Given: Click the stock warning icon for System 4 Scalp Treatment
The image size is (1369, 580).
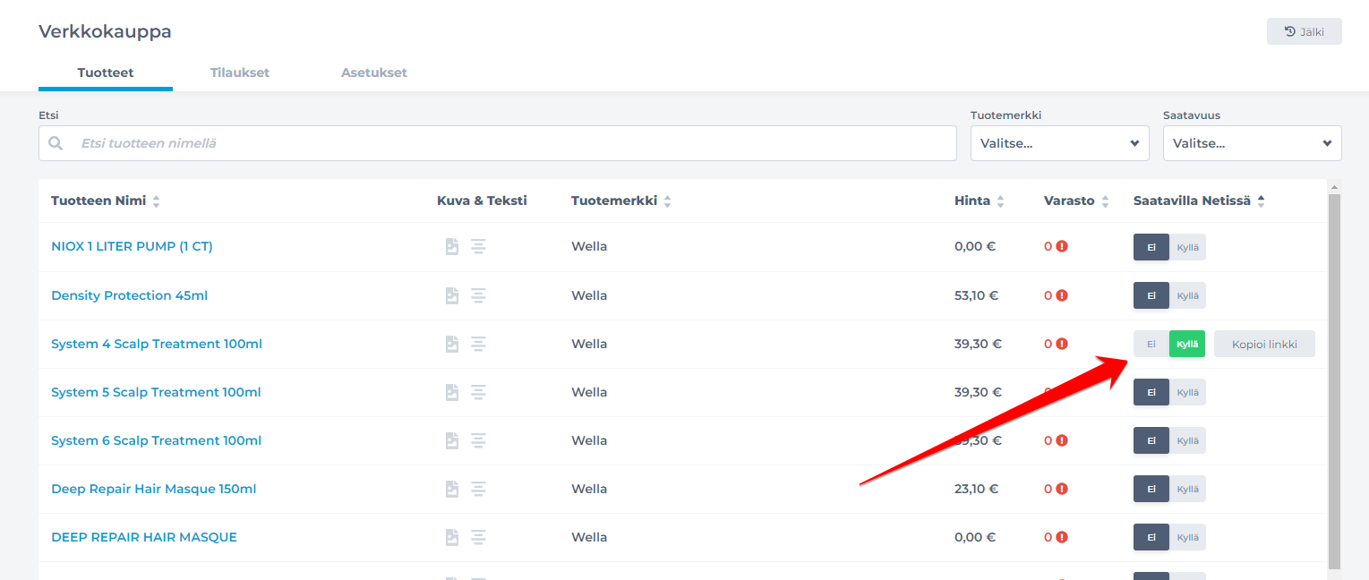Looking at the screenshot, I should 1062,344.
